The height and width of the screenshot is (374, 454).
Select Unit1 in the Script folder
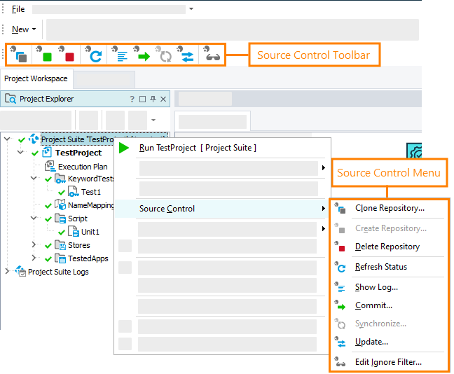(90, 232)
